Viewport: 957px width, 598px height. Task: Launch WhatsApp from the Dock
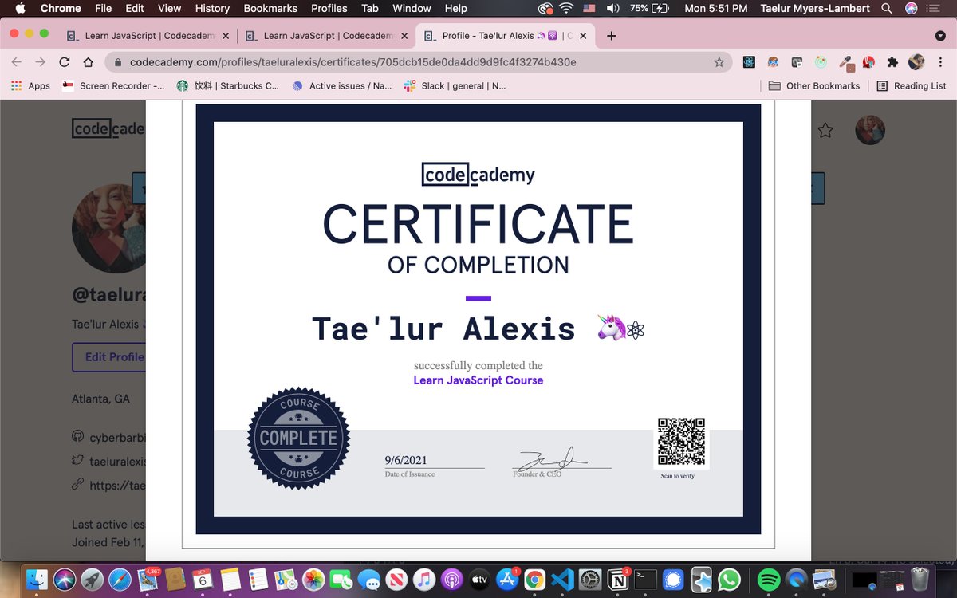pos(727,580)
